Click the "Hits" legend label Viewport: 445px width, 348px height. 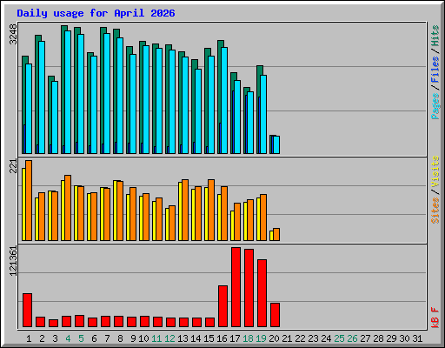[435, 36]
